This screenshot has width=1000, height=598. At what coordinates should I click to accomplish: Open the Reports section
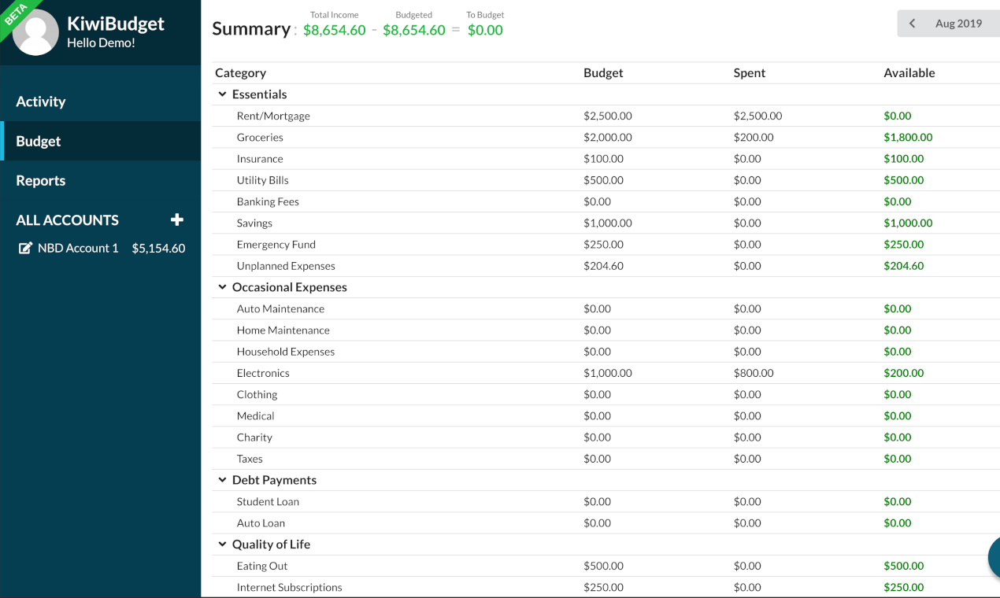40,180
